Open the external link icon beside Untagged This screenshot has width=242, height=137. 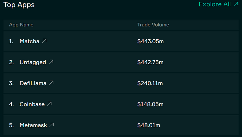51,62
